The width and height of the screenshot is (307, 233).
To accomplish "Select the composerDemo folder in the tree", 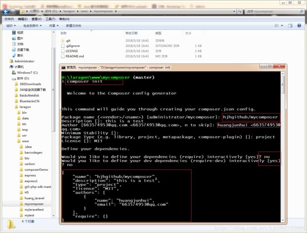I will (x=36, y=169).
